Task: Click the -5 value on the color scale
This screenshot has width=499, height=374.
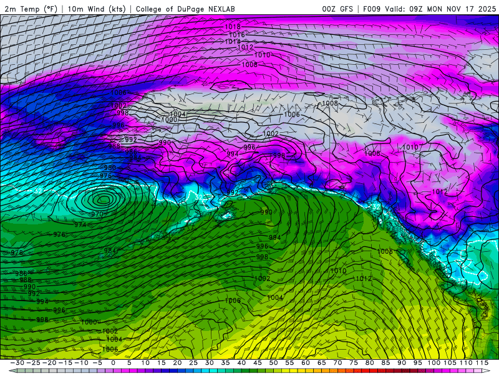Action: 97,363
